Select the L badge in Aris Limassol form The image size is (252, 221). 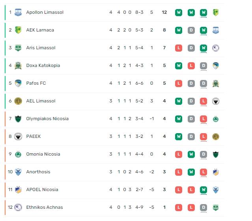[x=179, y=48]
